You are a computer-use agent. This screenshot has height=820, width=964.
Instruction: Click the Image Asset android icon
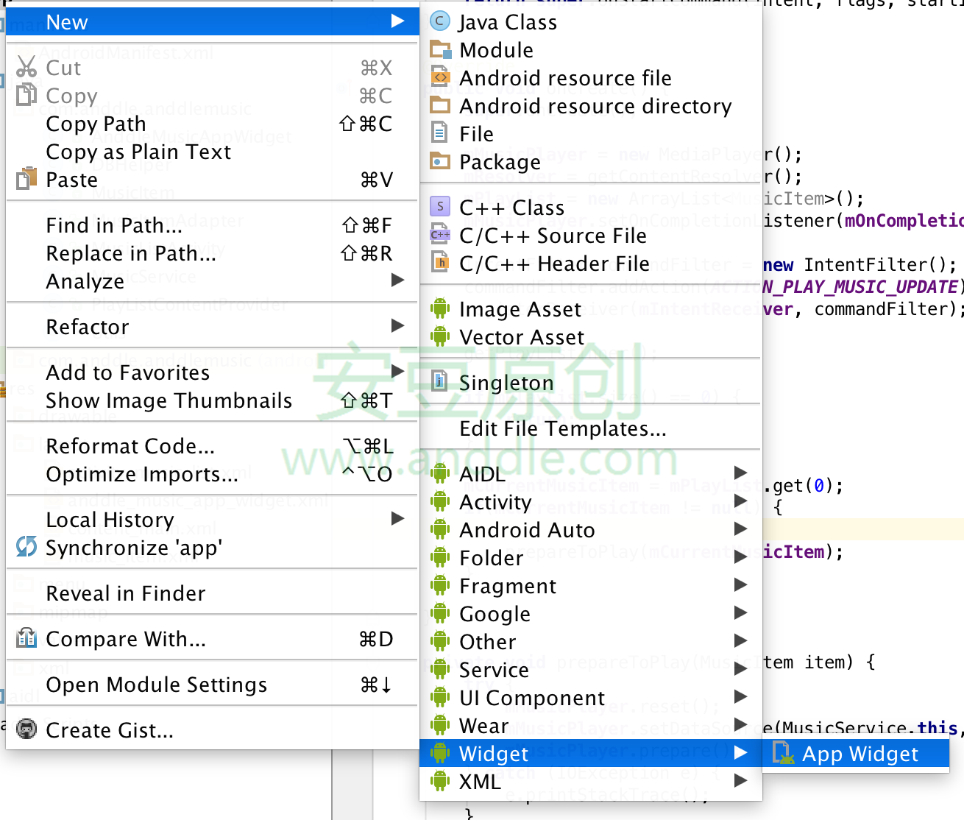pyautogui.click(x=440, y=308)
